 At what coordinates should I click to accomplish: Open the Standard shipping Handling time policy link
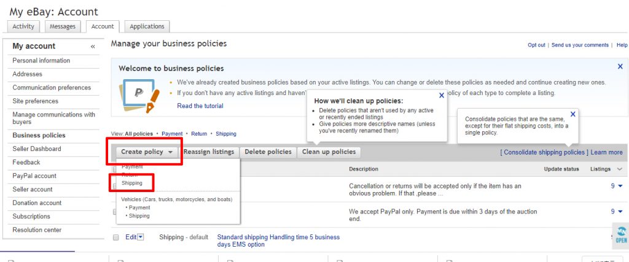coord(278,241)
